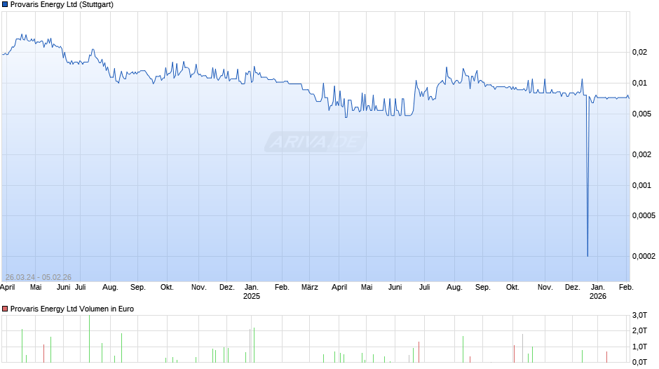Click the 'Jan.' label above 2026

point(597,287)
